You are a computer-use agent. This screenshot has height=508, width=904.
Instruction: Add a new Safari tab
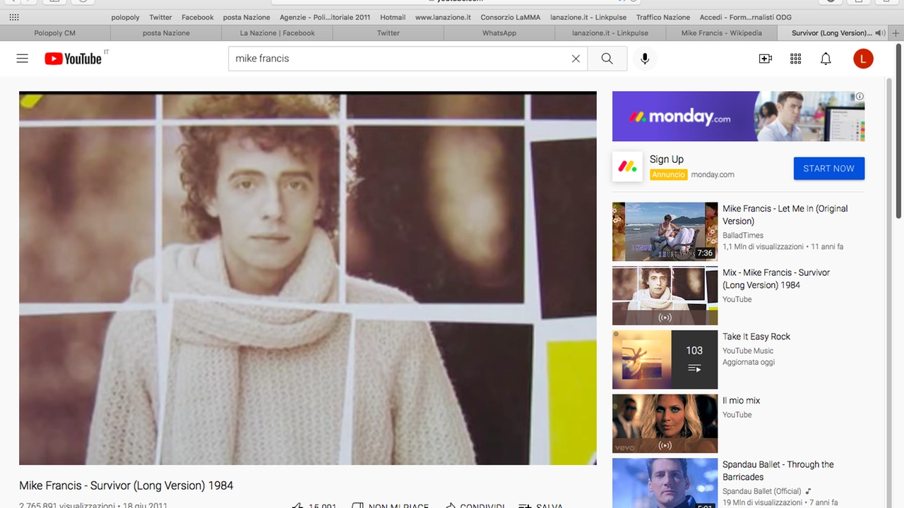coord(896,33)
